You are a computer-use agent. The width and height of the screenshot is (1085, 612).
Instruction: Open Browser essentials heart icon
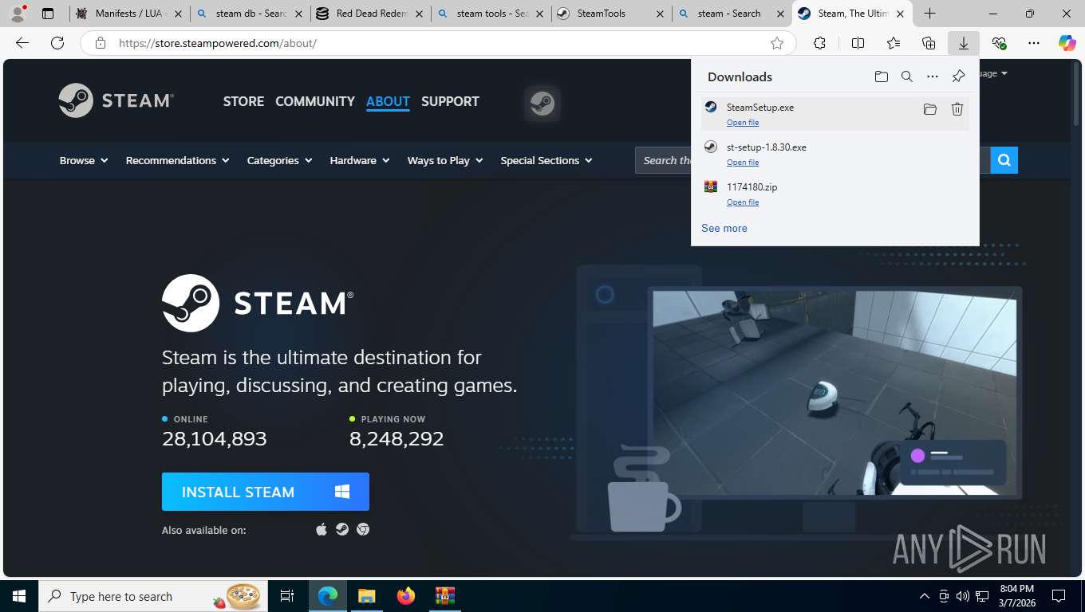coord(999,43)
